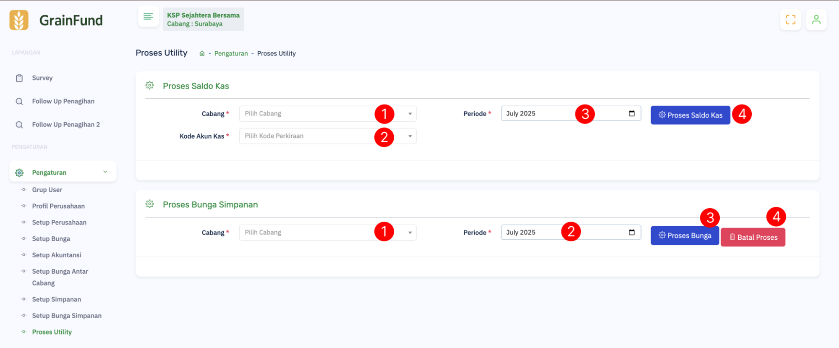
Task: Click the Proses Utility breadcrumb text
Action: 277,53
